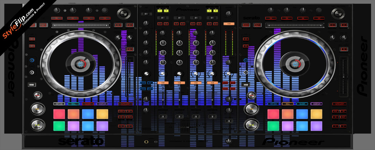Click the crossfader at the mixer bottom
Viewport: 375px width, 150px height.
point(188,127)
